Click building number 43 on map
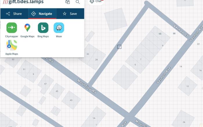203x127 pixels. [x=71, y=100]
